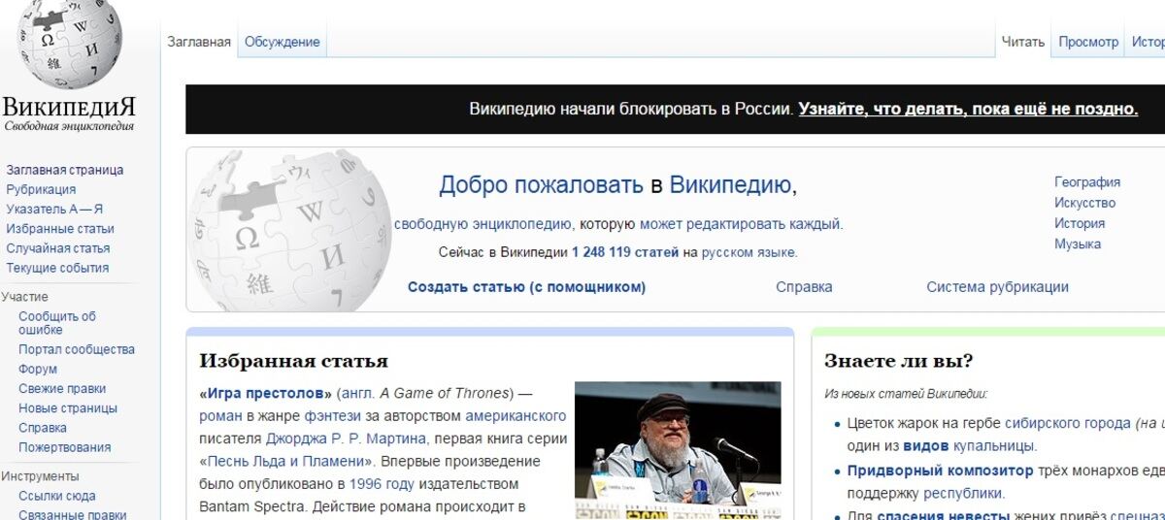Click 'русском языке' link
1165x520 pixels.
[748, 252]
